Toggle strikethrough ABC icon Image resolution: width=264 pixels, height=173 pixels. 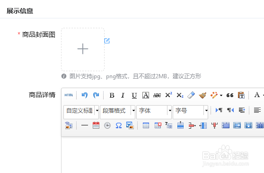[157, 95]
